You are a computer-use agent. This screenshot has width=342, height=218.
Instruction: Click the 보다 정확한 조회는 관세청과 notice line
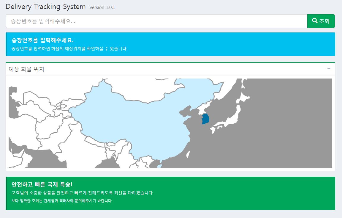click(x=62, y=200)
